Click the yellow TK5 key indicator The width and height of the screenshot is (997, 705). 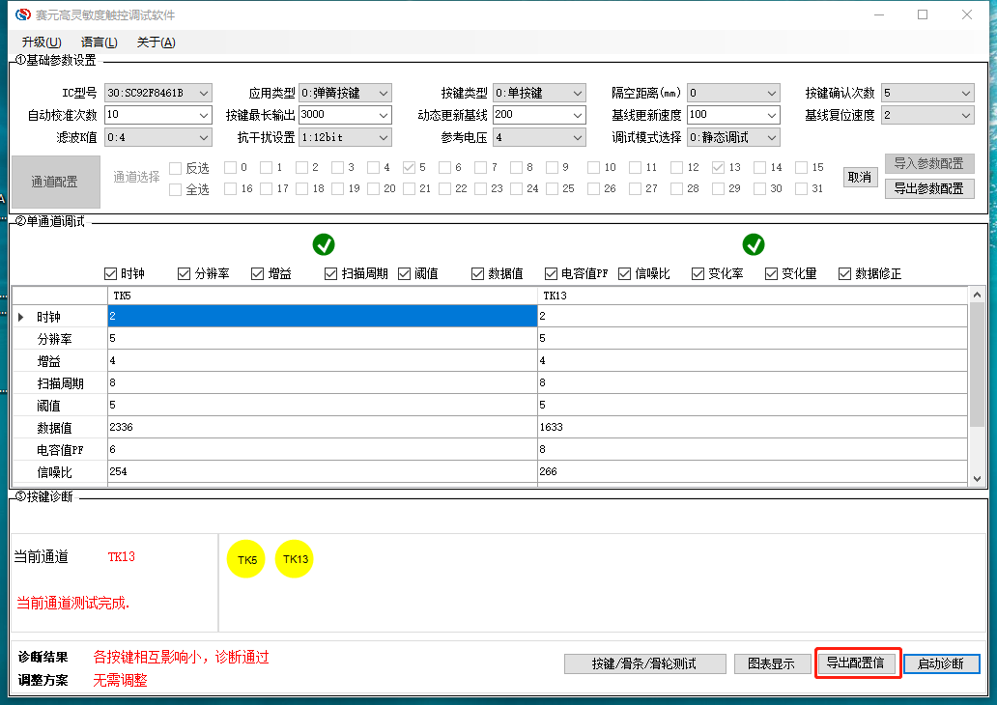point(246,559)
